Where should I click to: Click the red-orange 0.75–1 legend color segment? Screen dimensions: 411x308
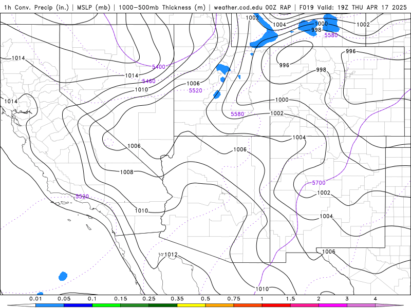click(x=248, y=305)
